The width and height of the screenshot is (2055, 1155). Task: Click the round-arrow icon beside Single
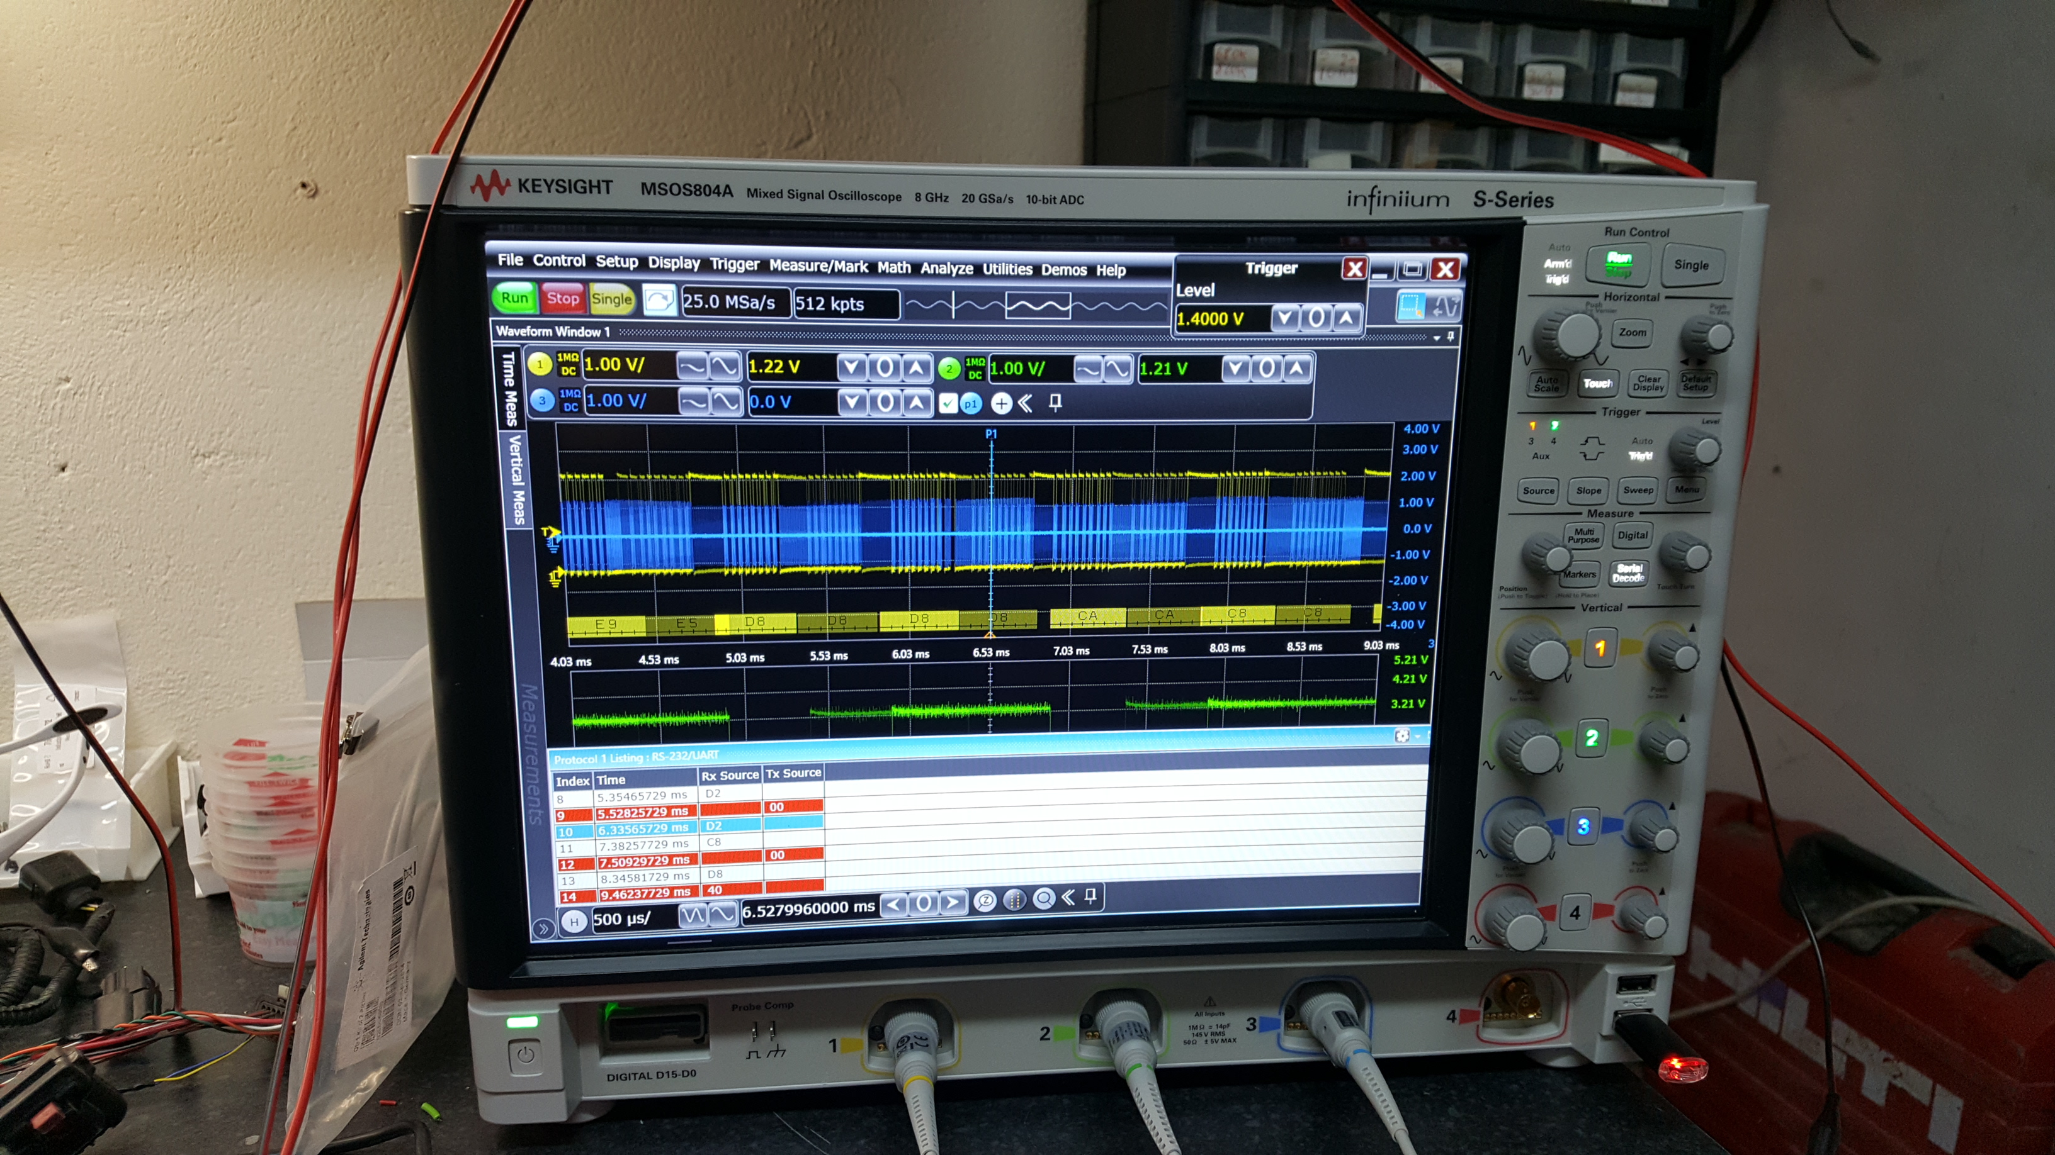click(x=659, y=301)
